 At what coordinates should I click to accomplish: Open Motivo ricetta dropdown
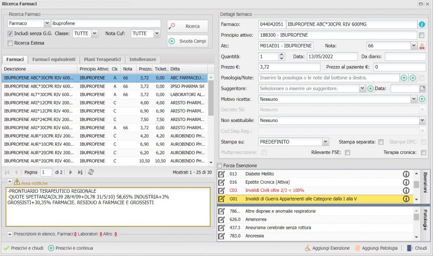tap(413, 99)
